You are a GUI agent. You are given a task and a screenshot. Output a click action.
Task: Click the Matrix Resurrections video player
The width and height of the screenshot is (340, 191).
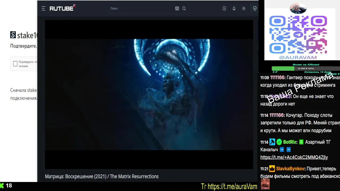pos(149,94)
